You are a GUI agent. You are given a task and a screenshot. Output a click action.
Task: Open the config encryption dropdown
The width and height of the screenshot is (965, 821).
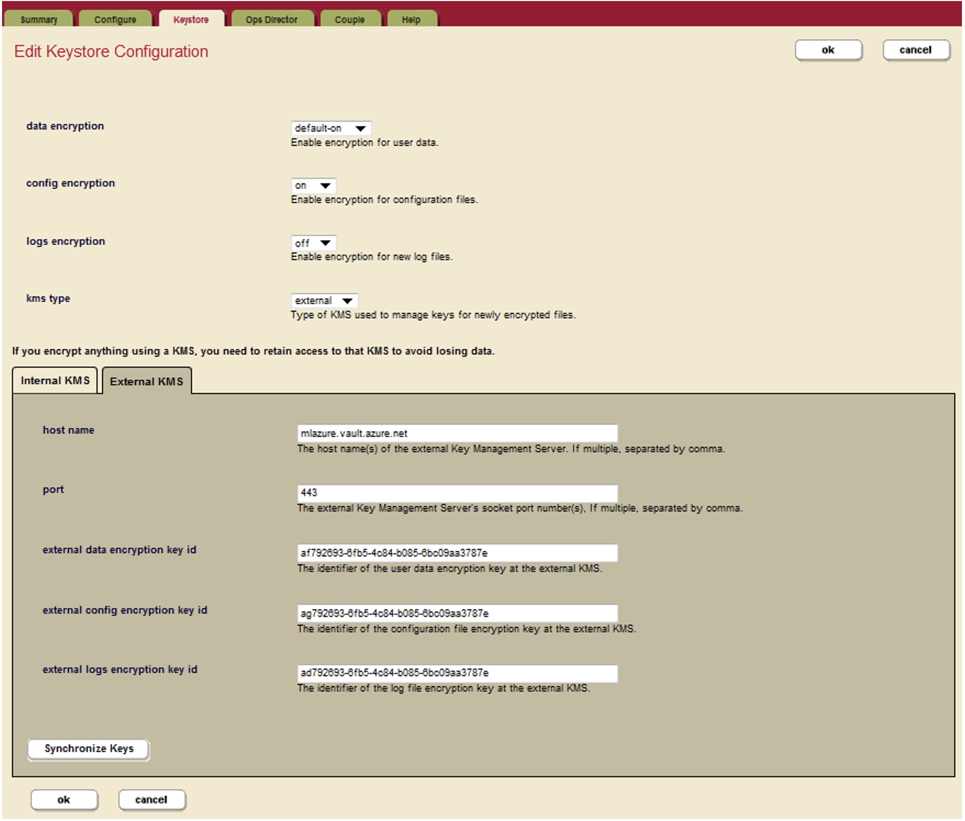click(x=314, y=185)
